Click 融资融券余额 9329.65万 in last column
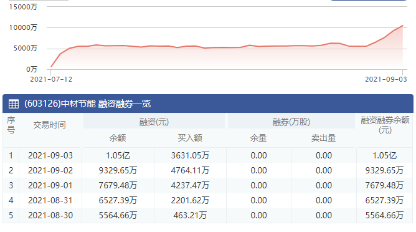The height and width of the screenshot is (232, 416). 384,170
